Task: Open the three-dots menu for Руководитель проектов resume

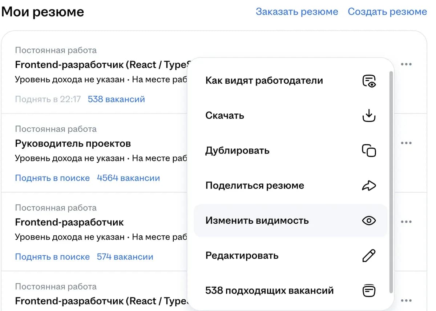Action: (406, 143)
